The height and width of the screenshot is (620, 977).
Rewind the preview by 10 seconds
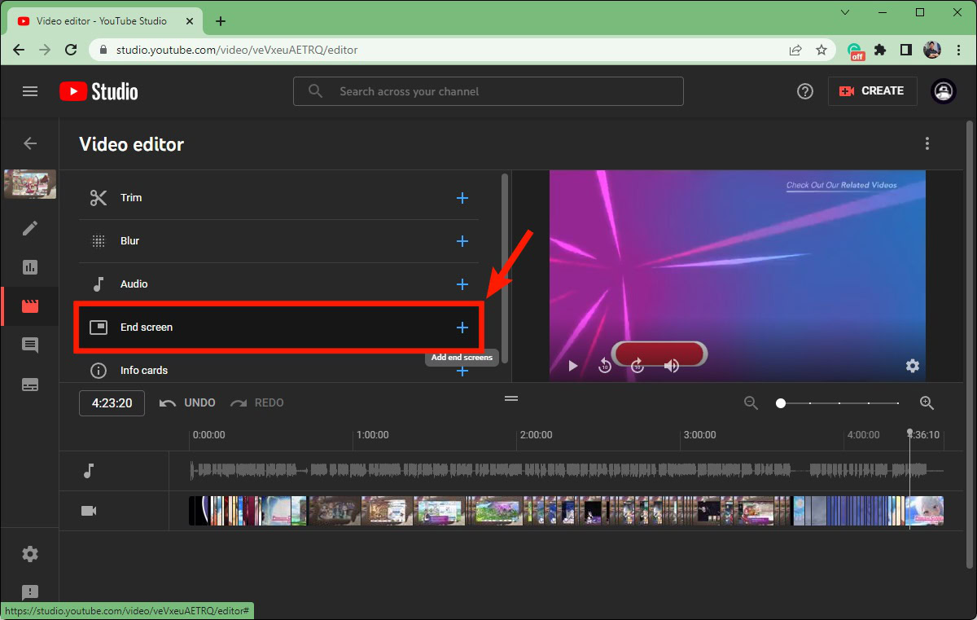(x=605, y=366)
